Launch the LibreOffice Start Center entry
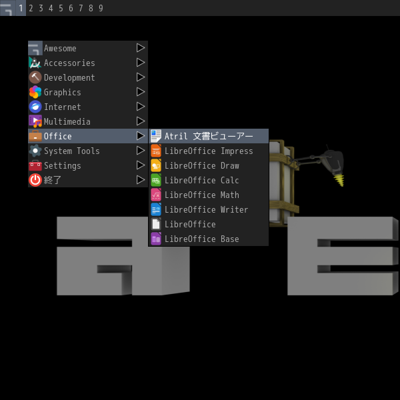The height and width of the screenshot is (400, 400). coord(209,224)
